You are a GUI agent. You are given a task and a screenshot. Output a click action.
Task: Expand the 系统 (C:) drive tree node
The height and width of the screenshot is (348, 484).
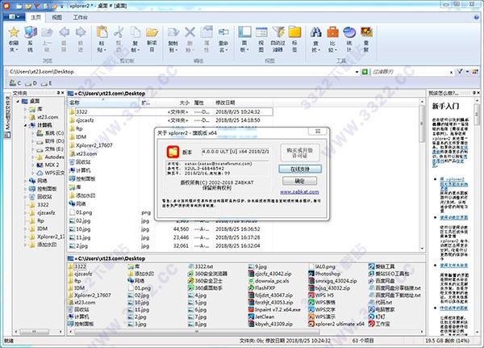[32, 133]
